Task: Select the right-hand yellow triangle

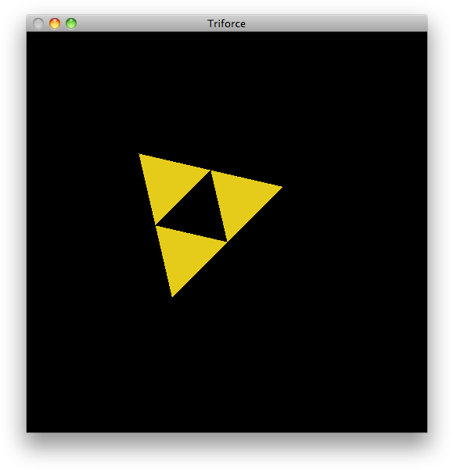Action: pos(240,199)
